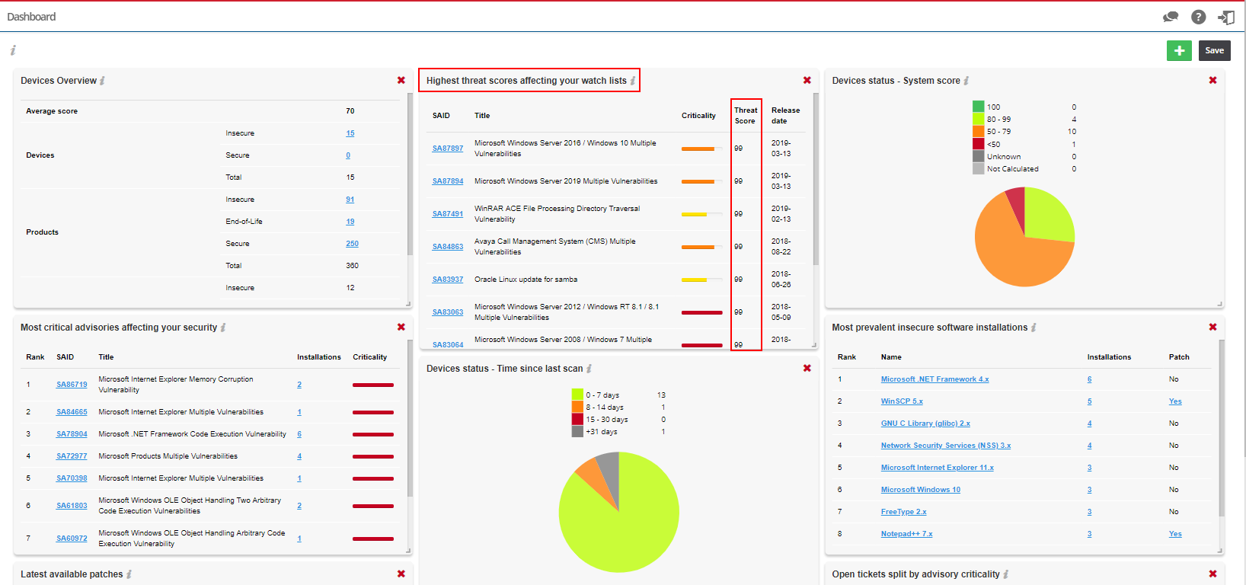This screenshot has height=585, width=1246.
Task: Open advisory SA72977 for Microsoft Products
Action: point(72,456)
